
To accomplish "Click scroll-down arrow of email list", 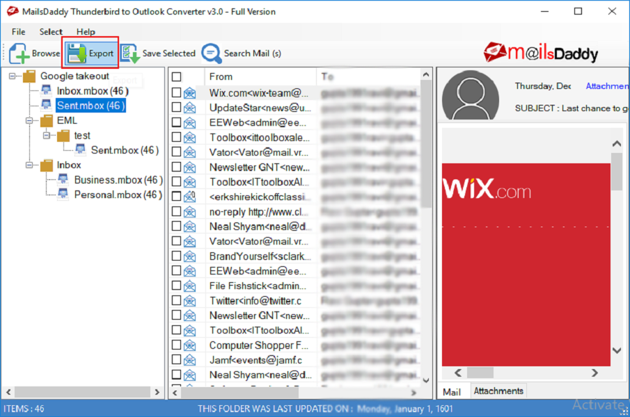I will [x=426, y=381].
